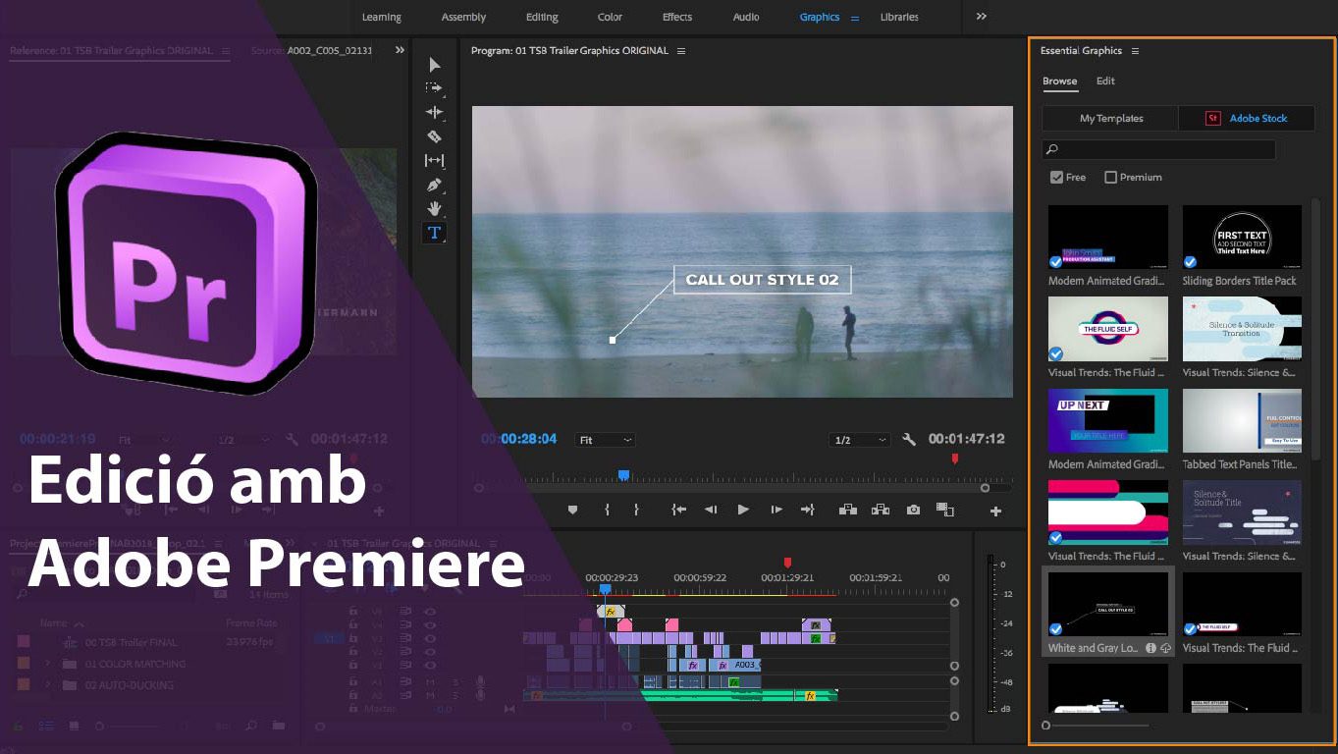Click CALL OUT STYLE 02 title in preview
Viewport: 1338px width, 754px height.
763,280
